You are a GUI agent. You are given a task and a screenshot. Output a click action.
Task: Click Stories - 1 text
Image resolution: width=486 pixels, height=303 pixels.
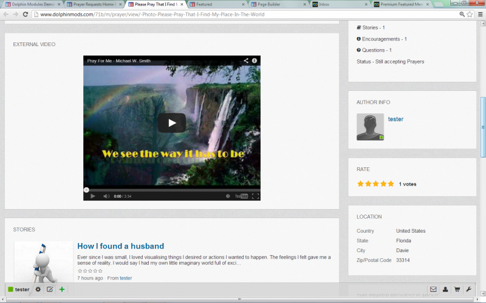tap(374, 27)
